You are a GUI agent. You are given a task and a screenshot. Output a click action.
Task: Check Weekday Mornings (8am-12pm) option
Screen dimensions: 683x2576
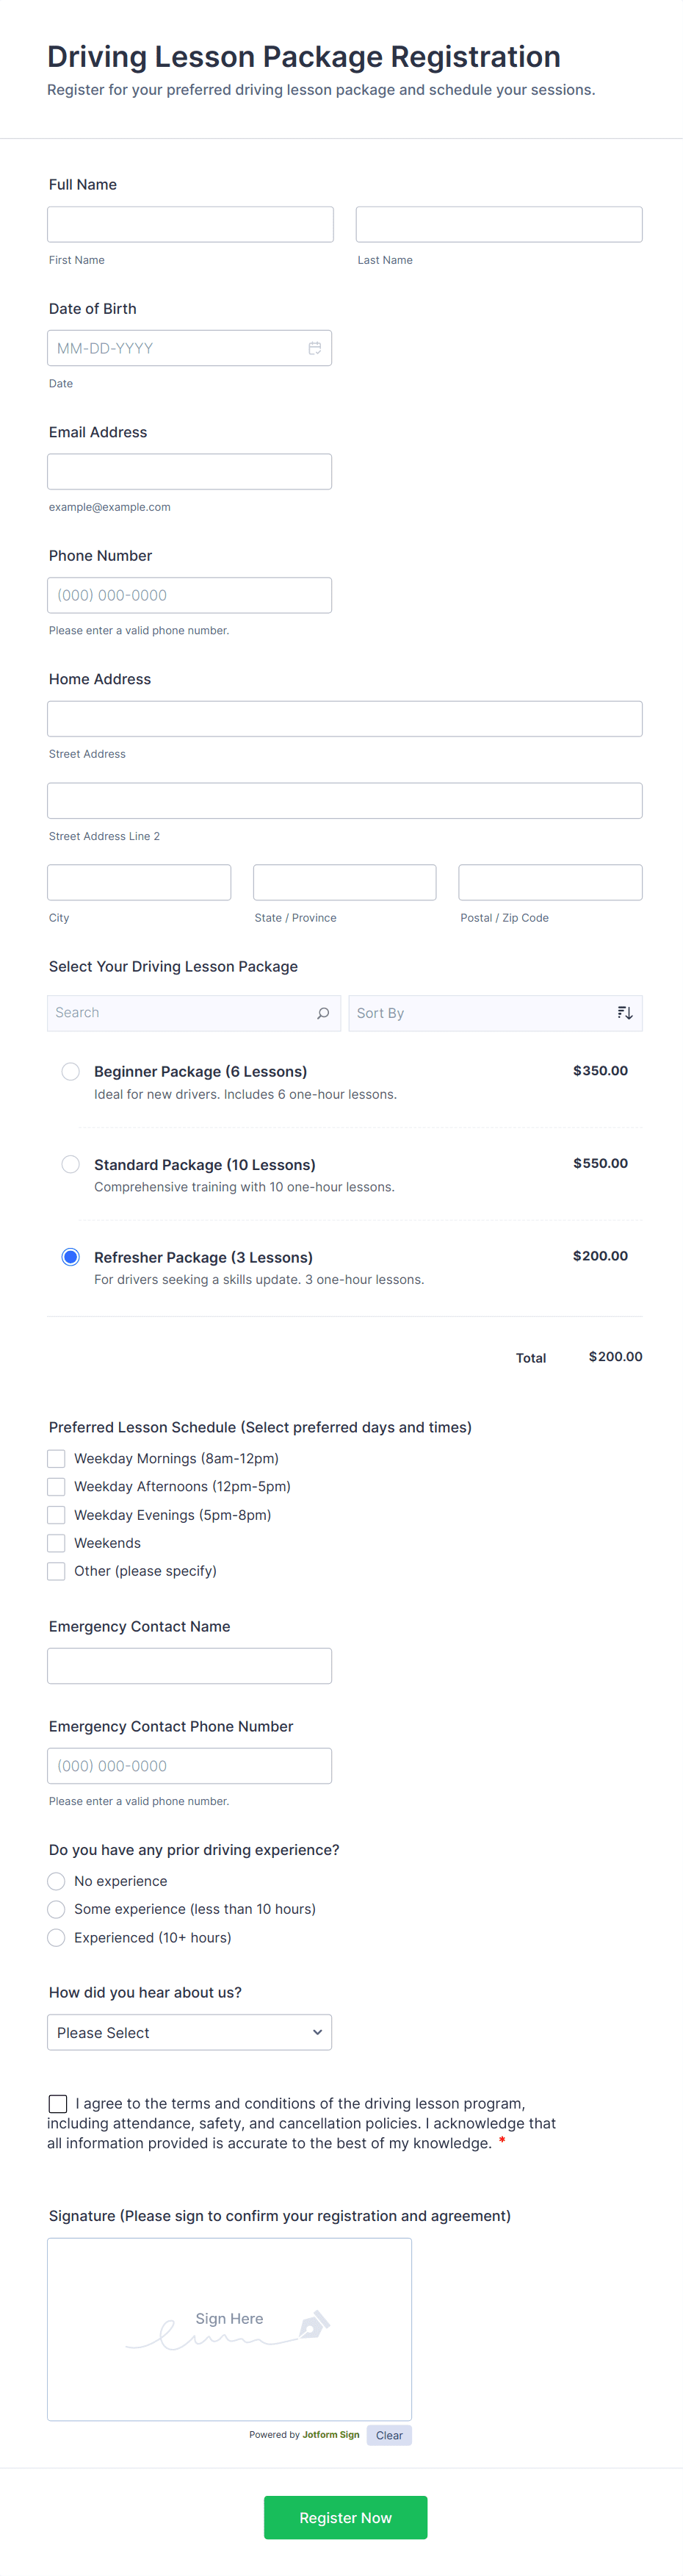point(57,1459)
